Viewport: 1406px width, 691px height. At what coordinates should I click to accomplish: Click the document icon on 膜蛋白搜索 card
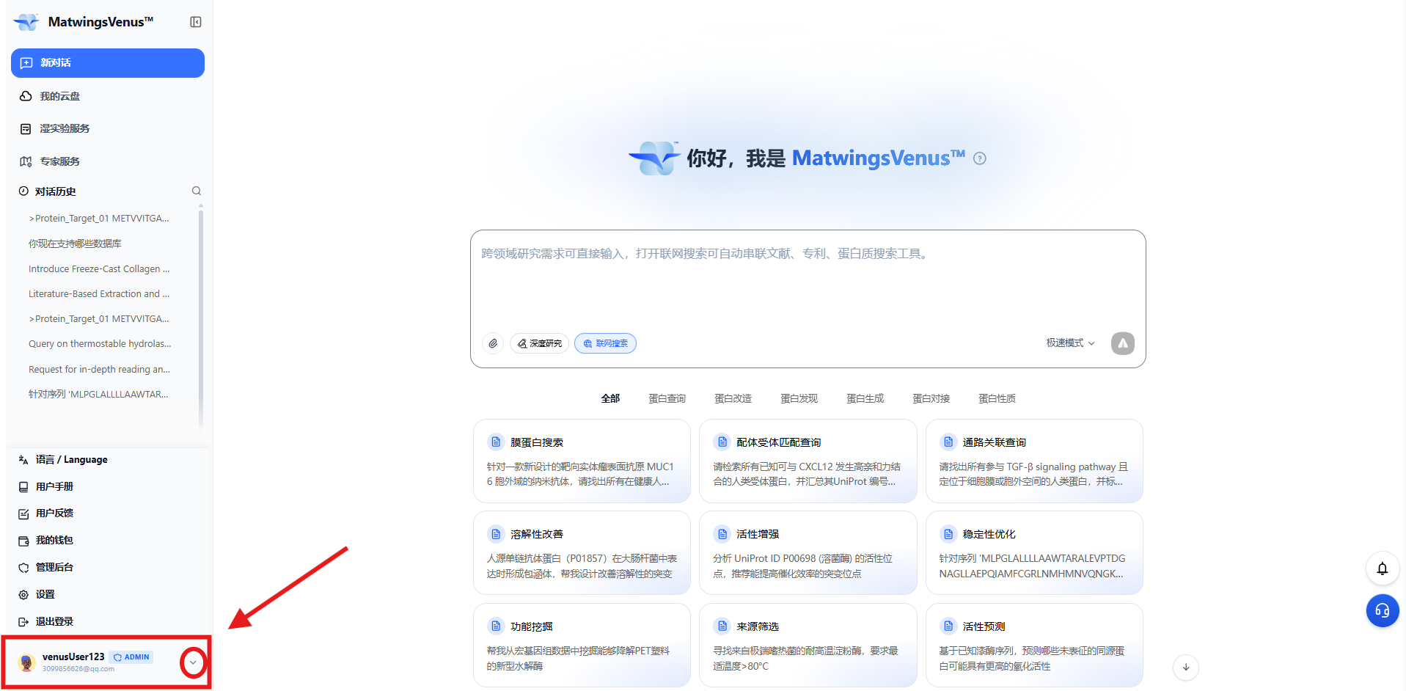496,442
